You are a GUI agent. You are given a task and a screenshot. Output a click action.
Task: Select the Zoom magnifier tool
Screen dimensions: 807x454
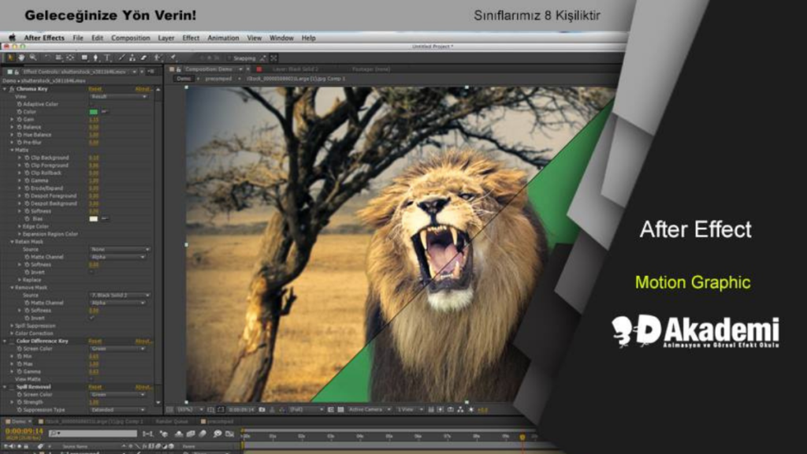click(32, 58)
